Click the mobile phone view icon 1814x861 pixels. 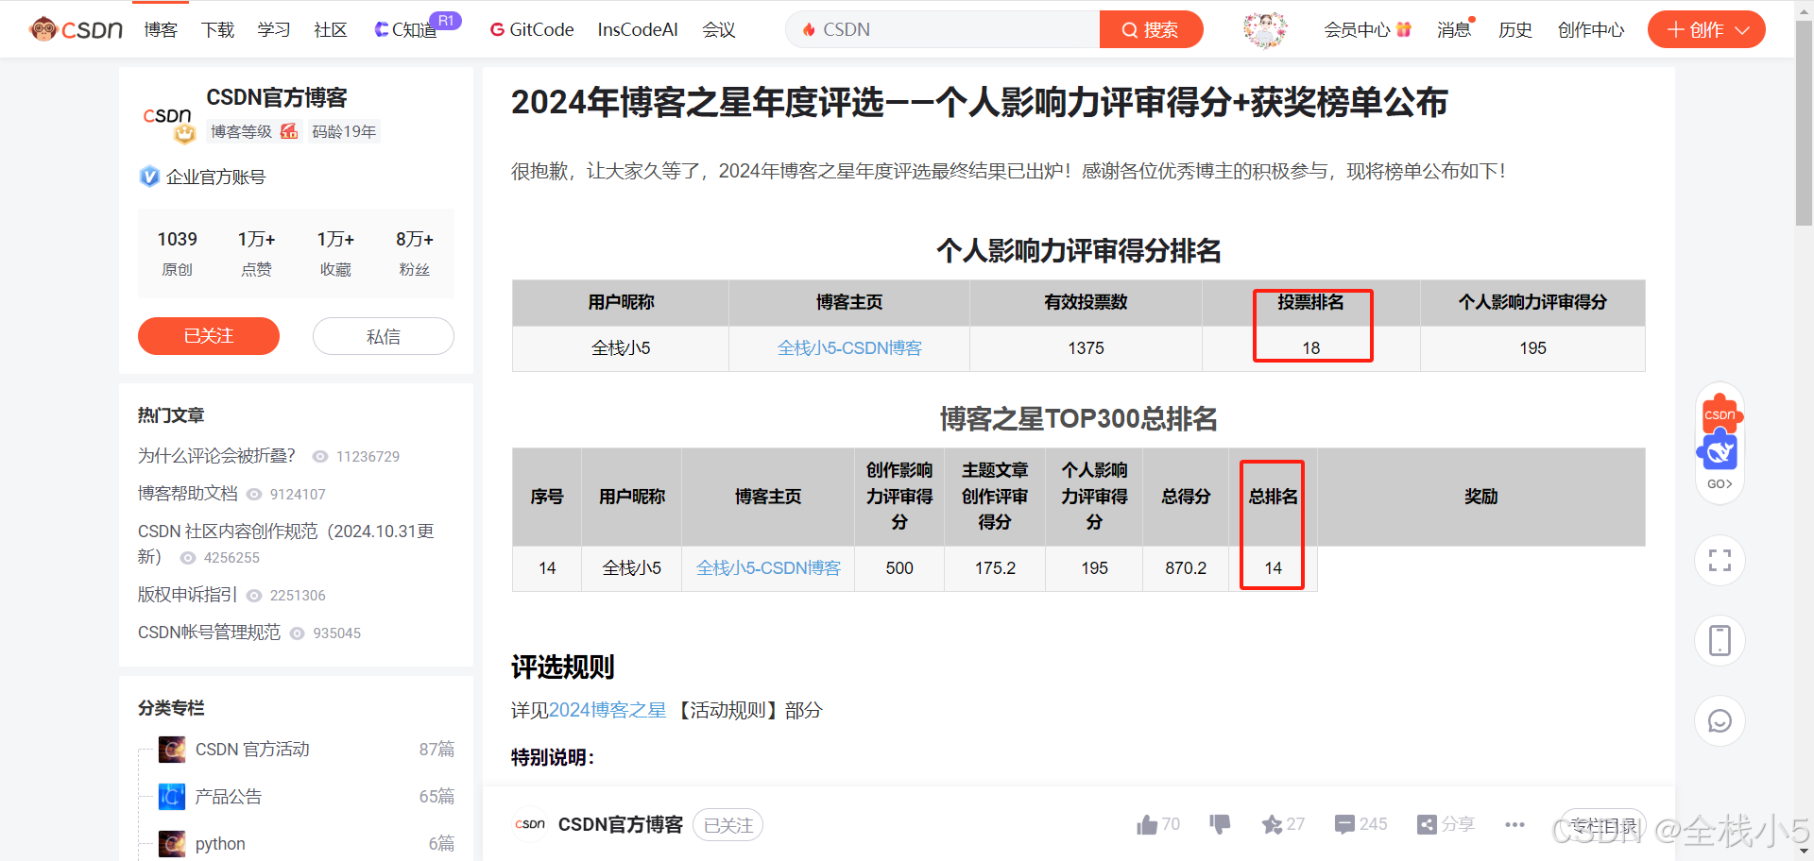click(1720, 640)
